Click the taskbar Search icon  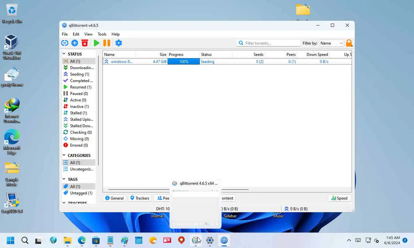coord(25,240)
